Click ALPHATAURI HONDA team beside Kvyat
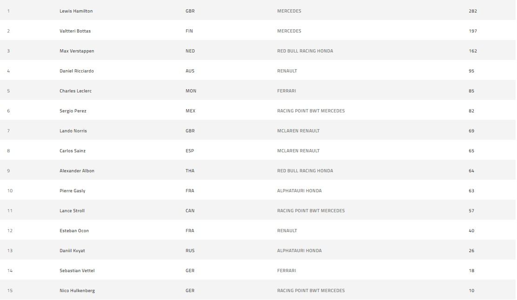Viewport: 517px width, 300px height. pos(299,251)
